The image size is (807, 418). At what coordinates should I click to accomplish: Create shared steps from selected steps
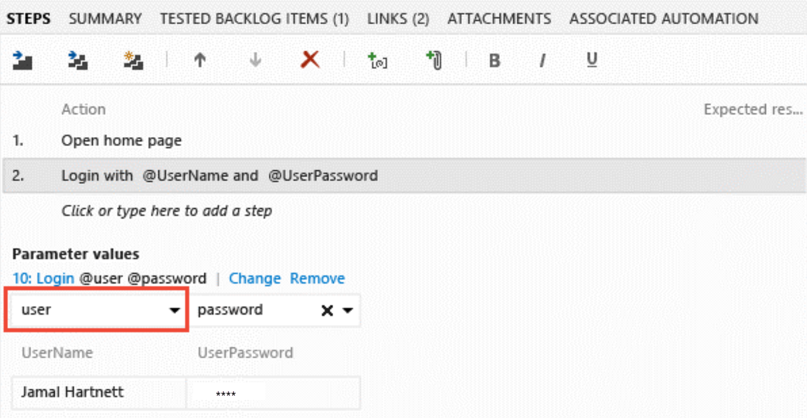pyautogui.click(x=134, y=60)
